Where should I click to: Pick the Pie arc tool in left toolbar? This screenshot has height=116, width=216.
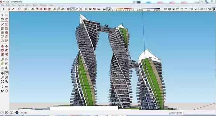[x=6, y=41]
